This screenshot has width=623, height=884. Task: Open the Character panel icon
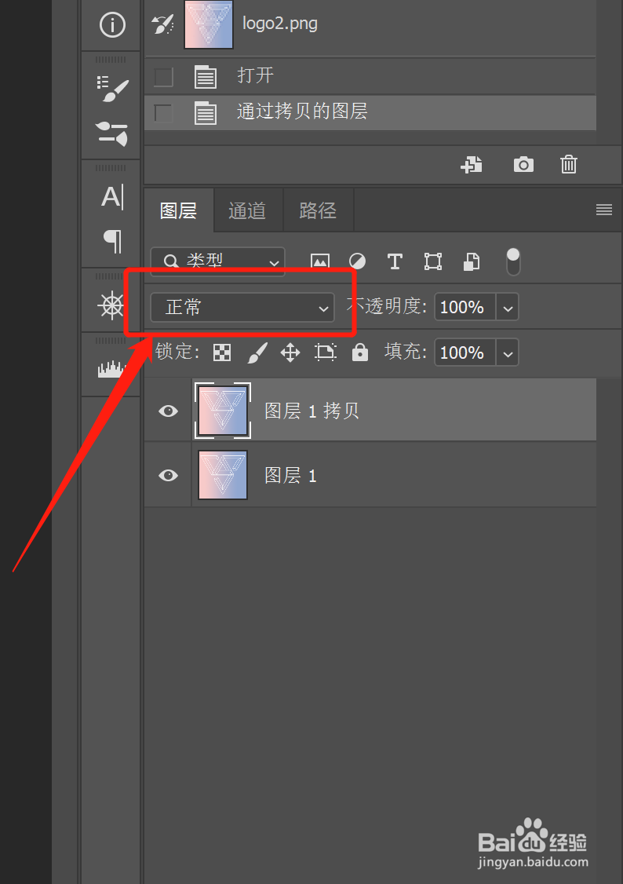coord(112,197)
